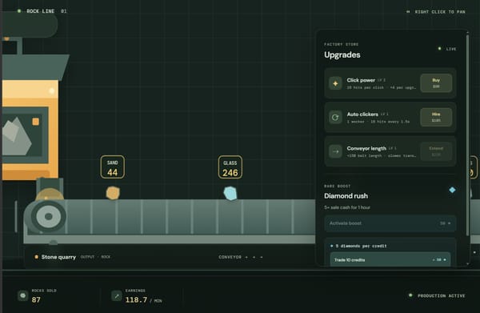Buy the Click power upgrade
480x313 pixels.
pos(436,83)
